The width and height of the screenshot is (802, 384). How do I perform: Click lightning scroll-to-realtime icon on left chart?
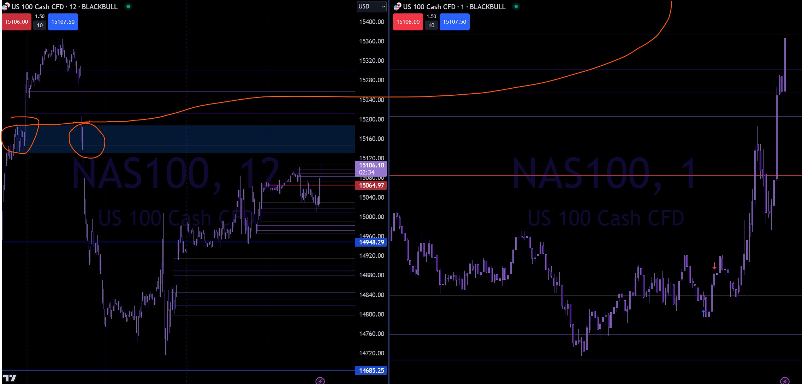point(320,380)
